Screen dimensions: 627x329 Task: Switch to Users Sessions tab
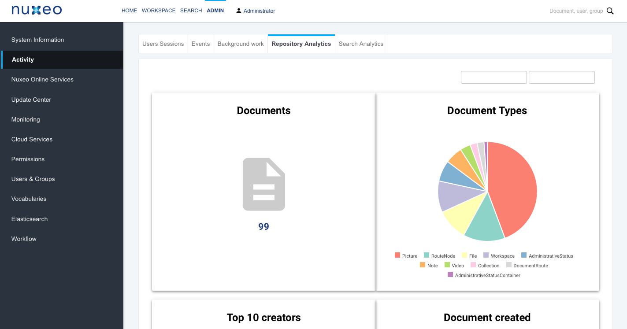click(x=163, y=44)
